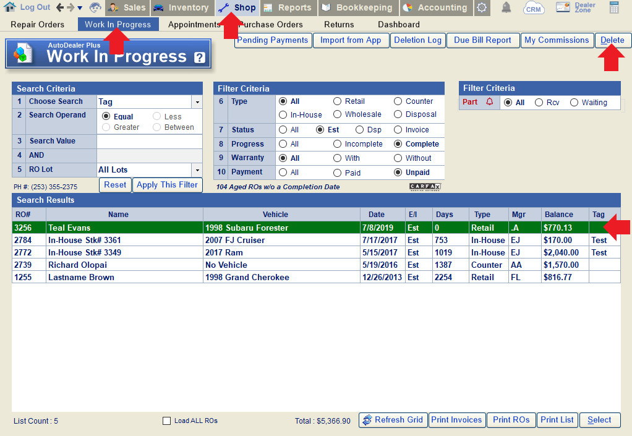Select Progress Incomplete radio button

pos(338,144)
